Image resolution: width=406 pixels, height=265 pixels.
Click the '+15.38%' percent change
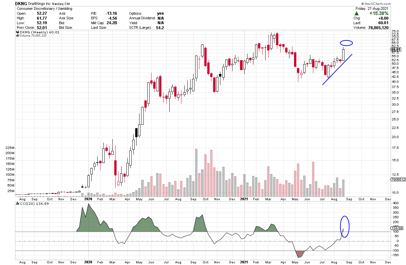click(x=379, y=13)
